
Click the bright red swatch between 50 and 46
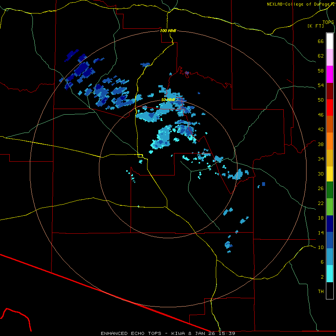pyautogui.click(x=330, y=108)
